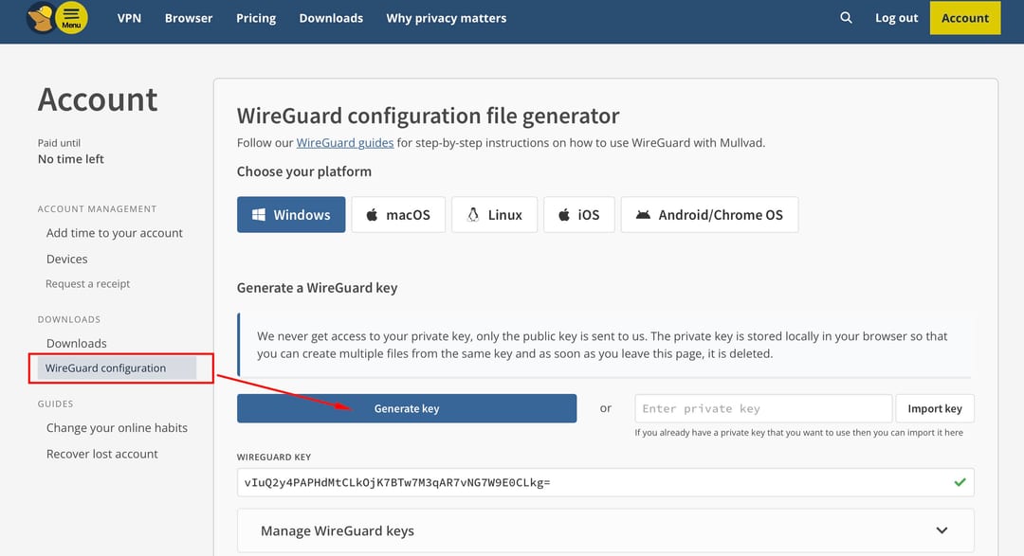
Task: Open the WireGuard guides link
Action: (345, 142)
